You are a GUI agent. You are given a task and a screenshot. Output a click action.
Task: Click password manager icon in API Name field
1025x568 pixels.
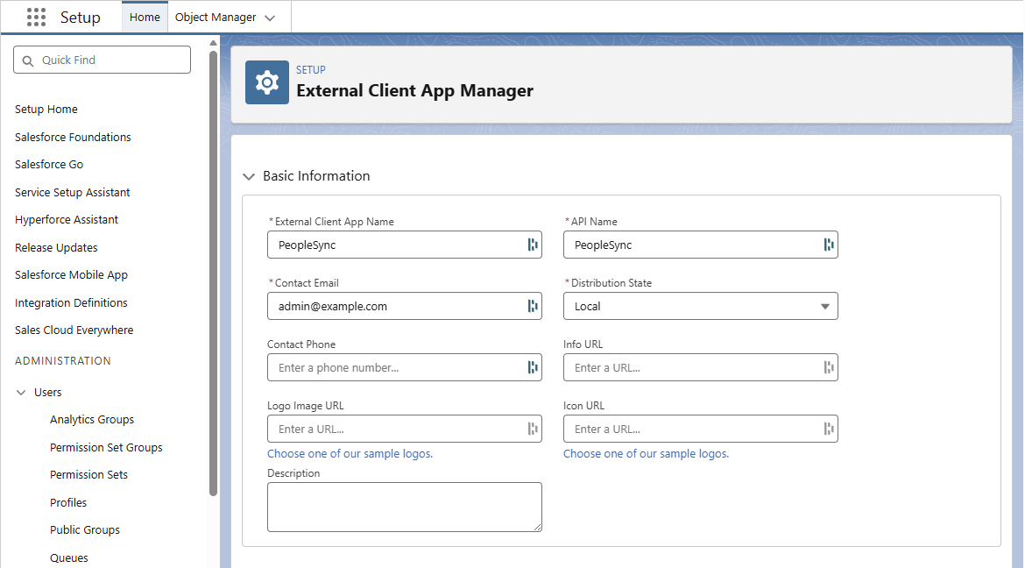[x=829, y=245]
